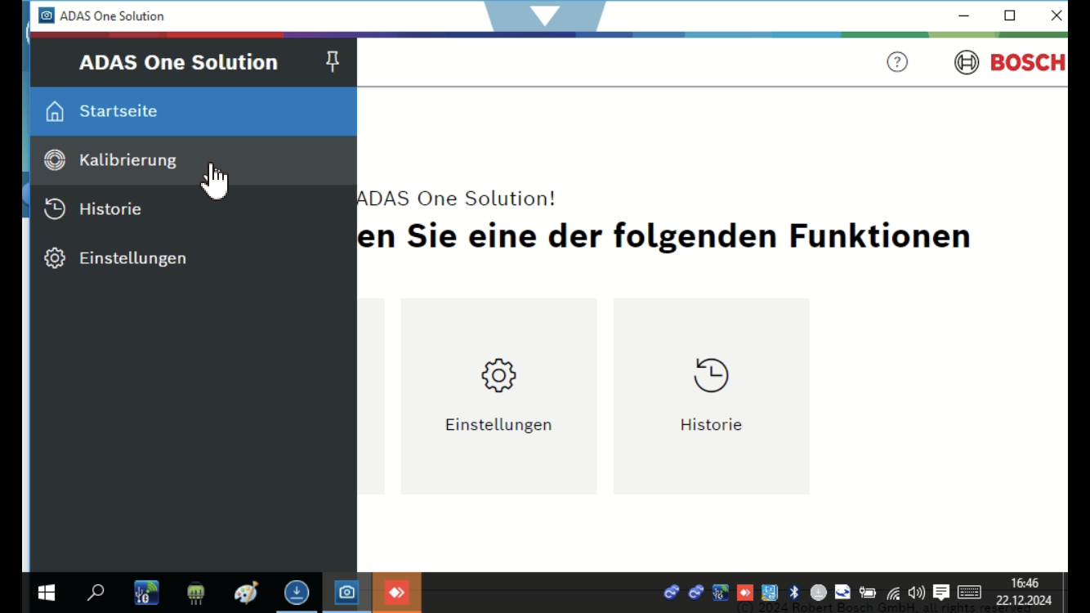This screenshot has height=613, width=1090.
Task: Open the help question mark icon
Action: coord(897,62)
